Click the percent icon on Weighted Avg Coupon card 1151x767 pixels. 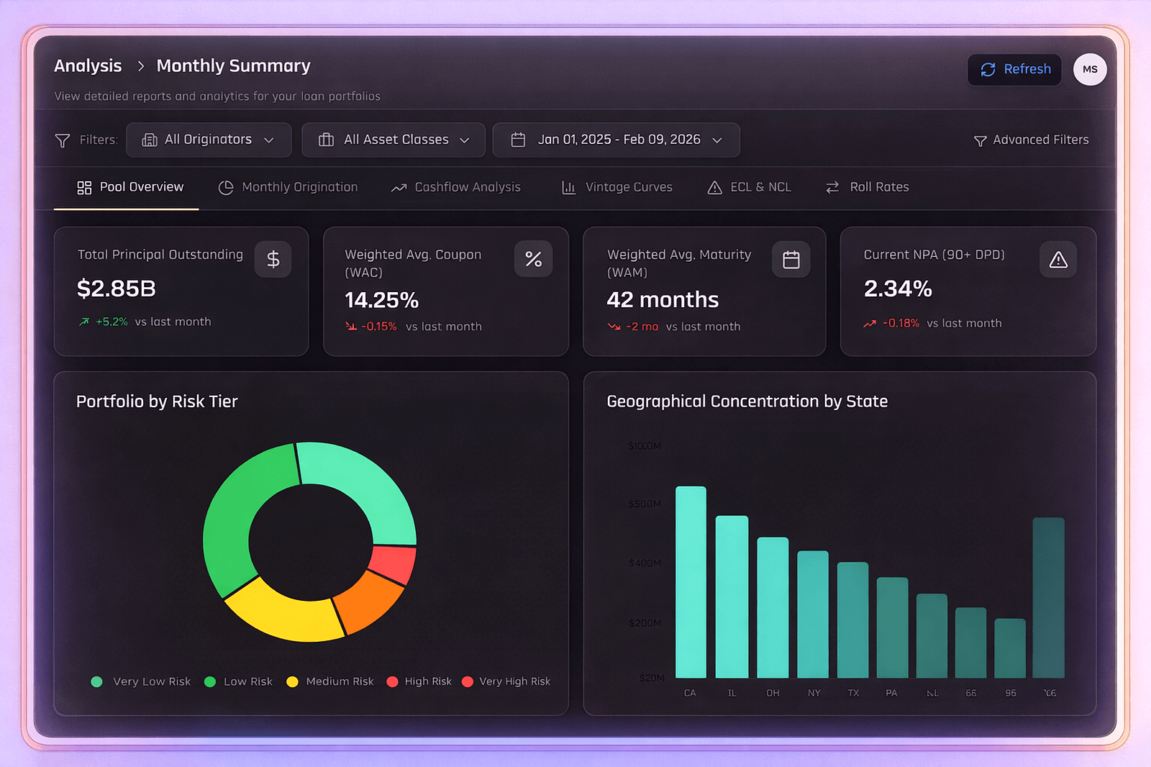coord(533,259)
